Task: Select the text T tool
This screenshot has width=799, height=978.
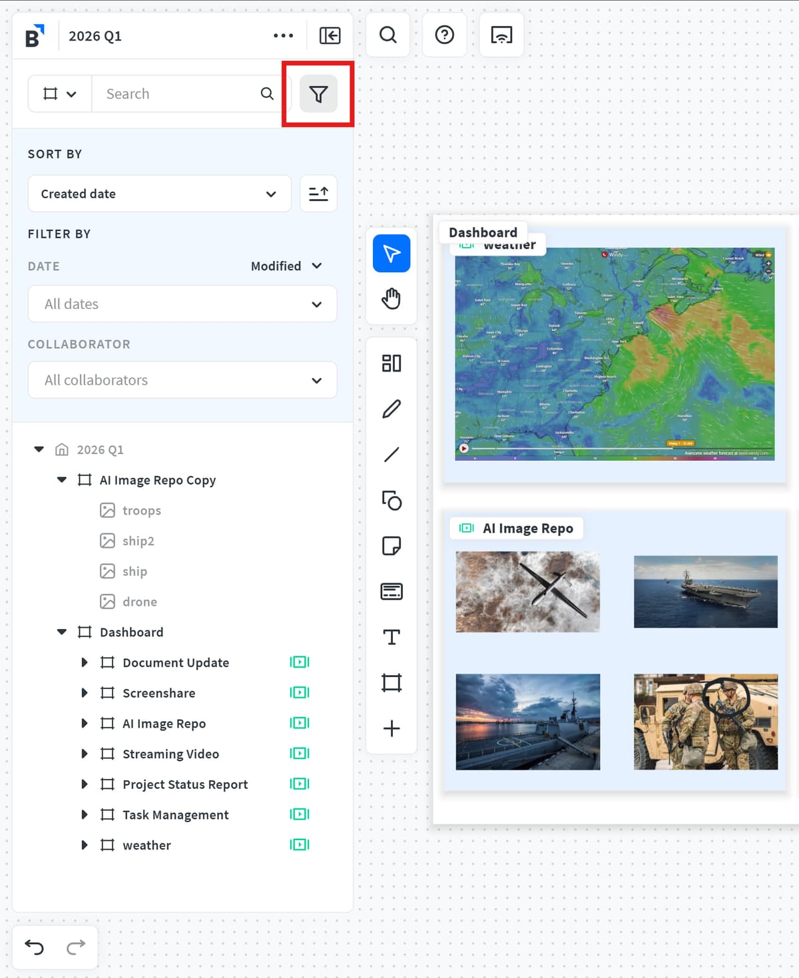Action: [x=392, y=637]
